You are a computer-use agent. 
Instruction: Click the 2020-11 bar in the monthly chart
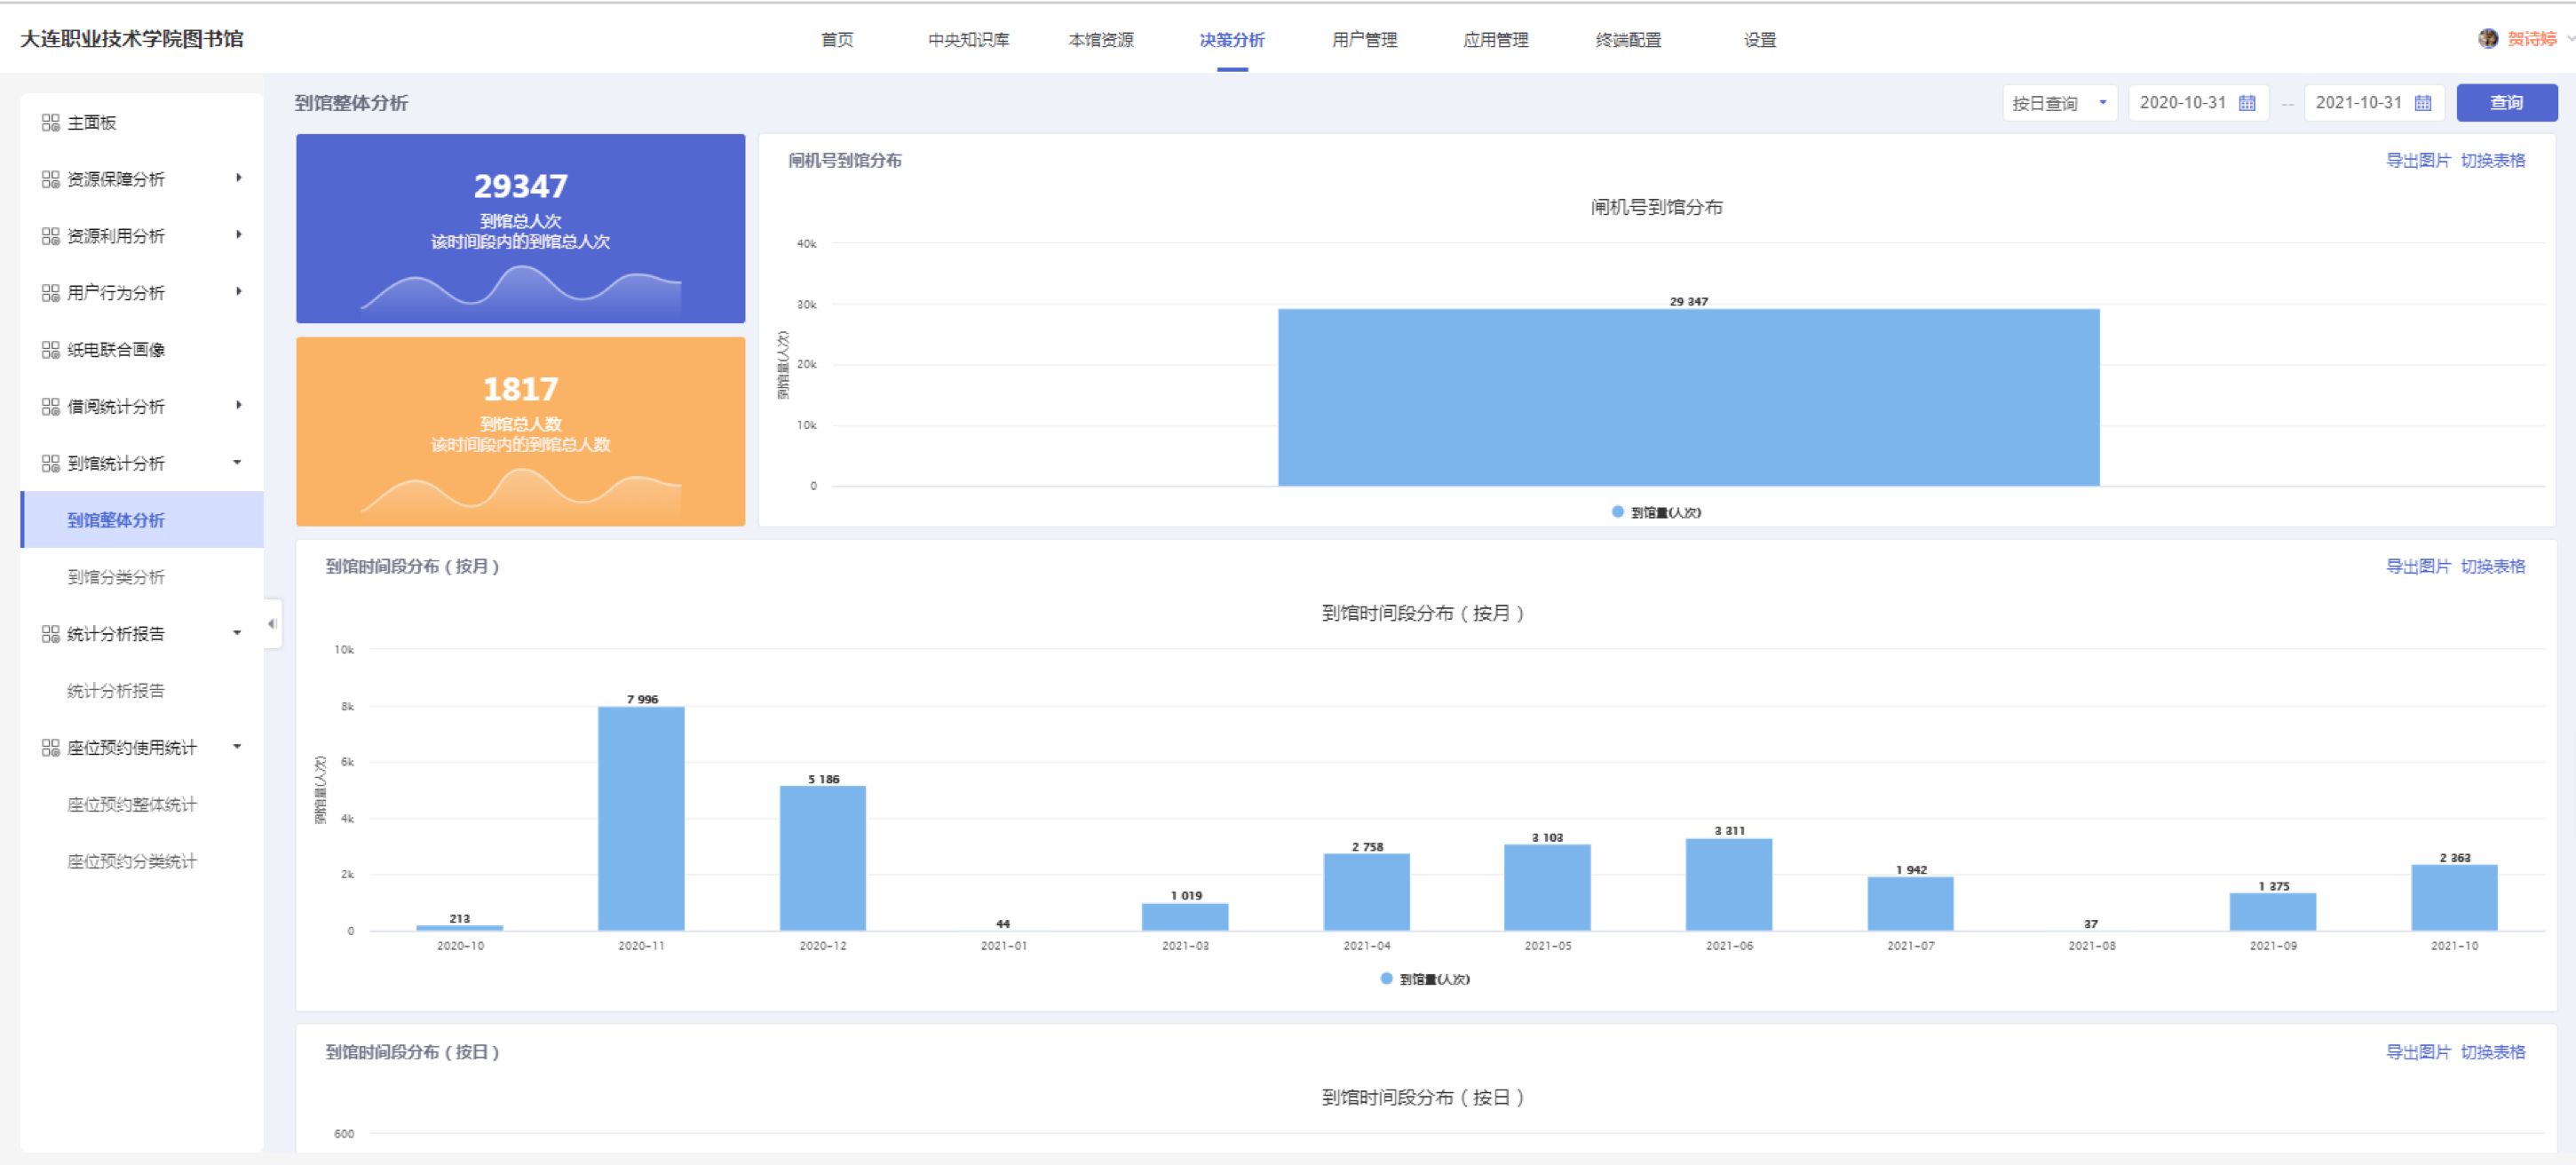point(641,818)
